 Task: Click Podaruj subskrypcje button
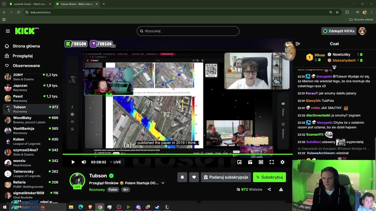click(x=226, y=177)
